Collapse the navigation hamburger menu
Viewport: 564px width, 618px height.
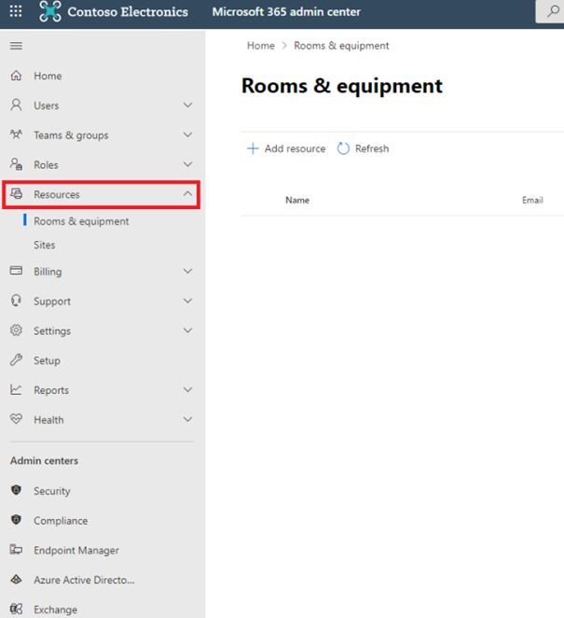click(16, 46)
